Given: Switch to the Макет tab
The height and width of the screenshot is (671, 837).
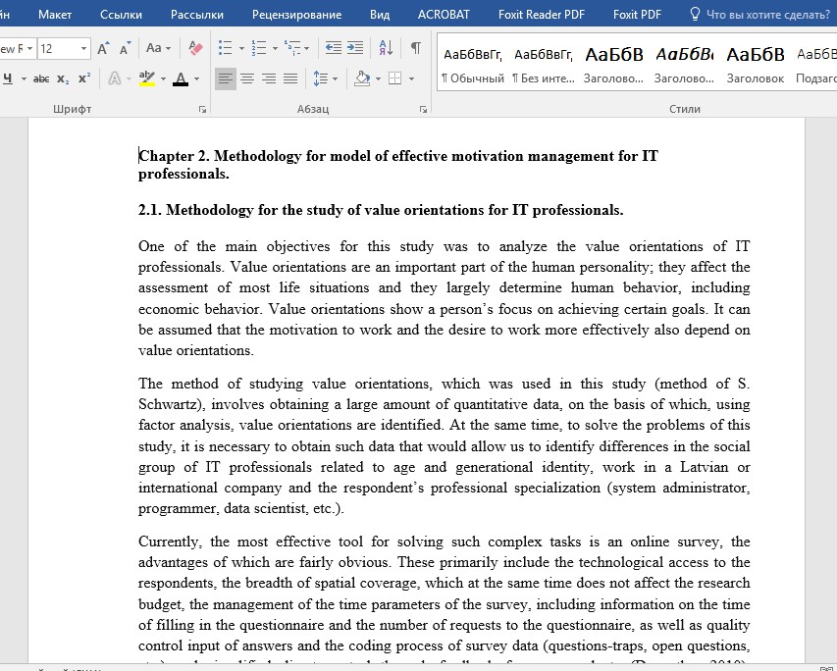Looking at the screenshot, I should tap(55, 15).
